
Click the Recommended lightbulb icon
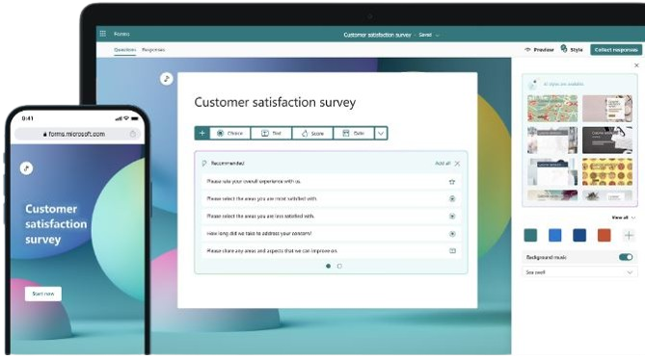[x=204, y=164]
